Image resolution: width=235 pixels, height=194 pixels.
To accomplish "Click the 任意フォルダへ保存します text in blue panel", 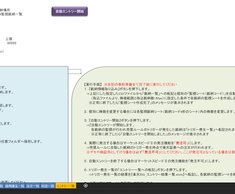I will (21, 141).
